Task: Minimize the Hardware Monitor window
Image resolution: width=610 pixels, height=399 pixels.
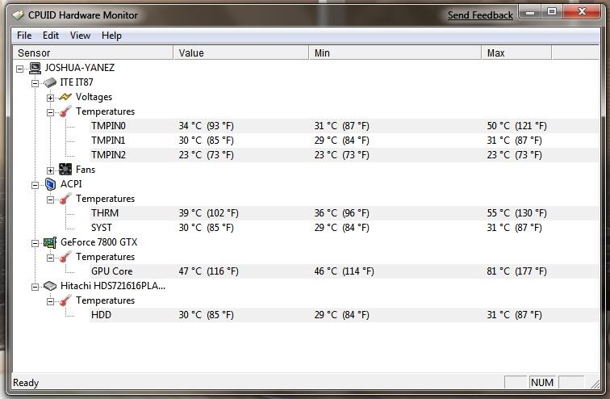Action: pos(530,12)
